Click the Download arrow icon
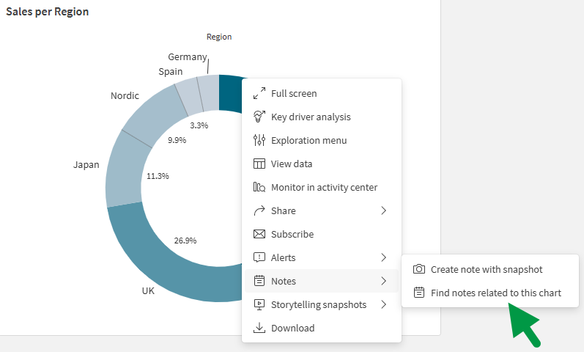 [x=259, y=329]
